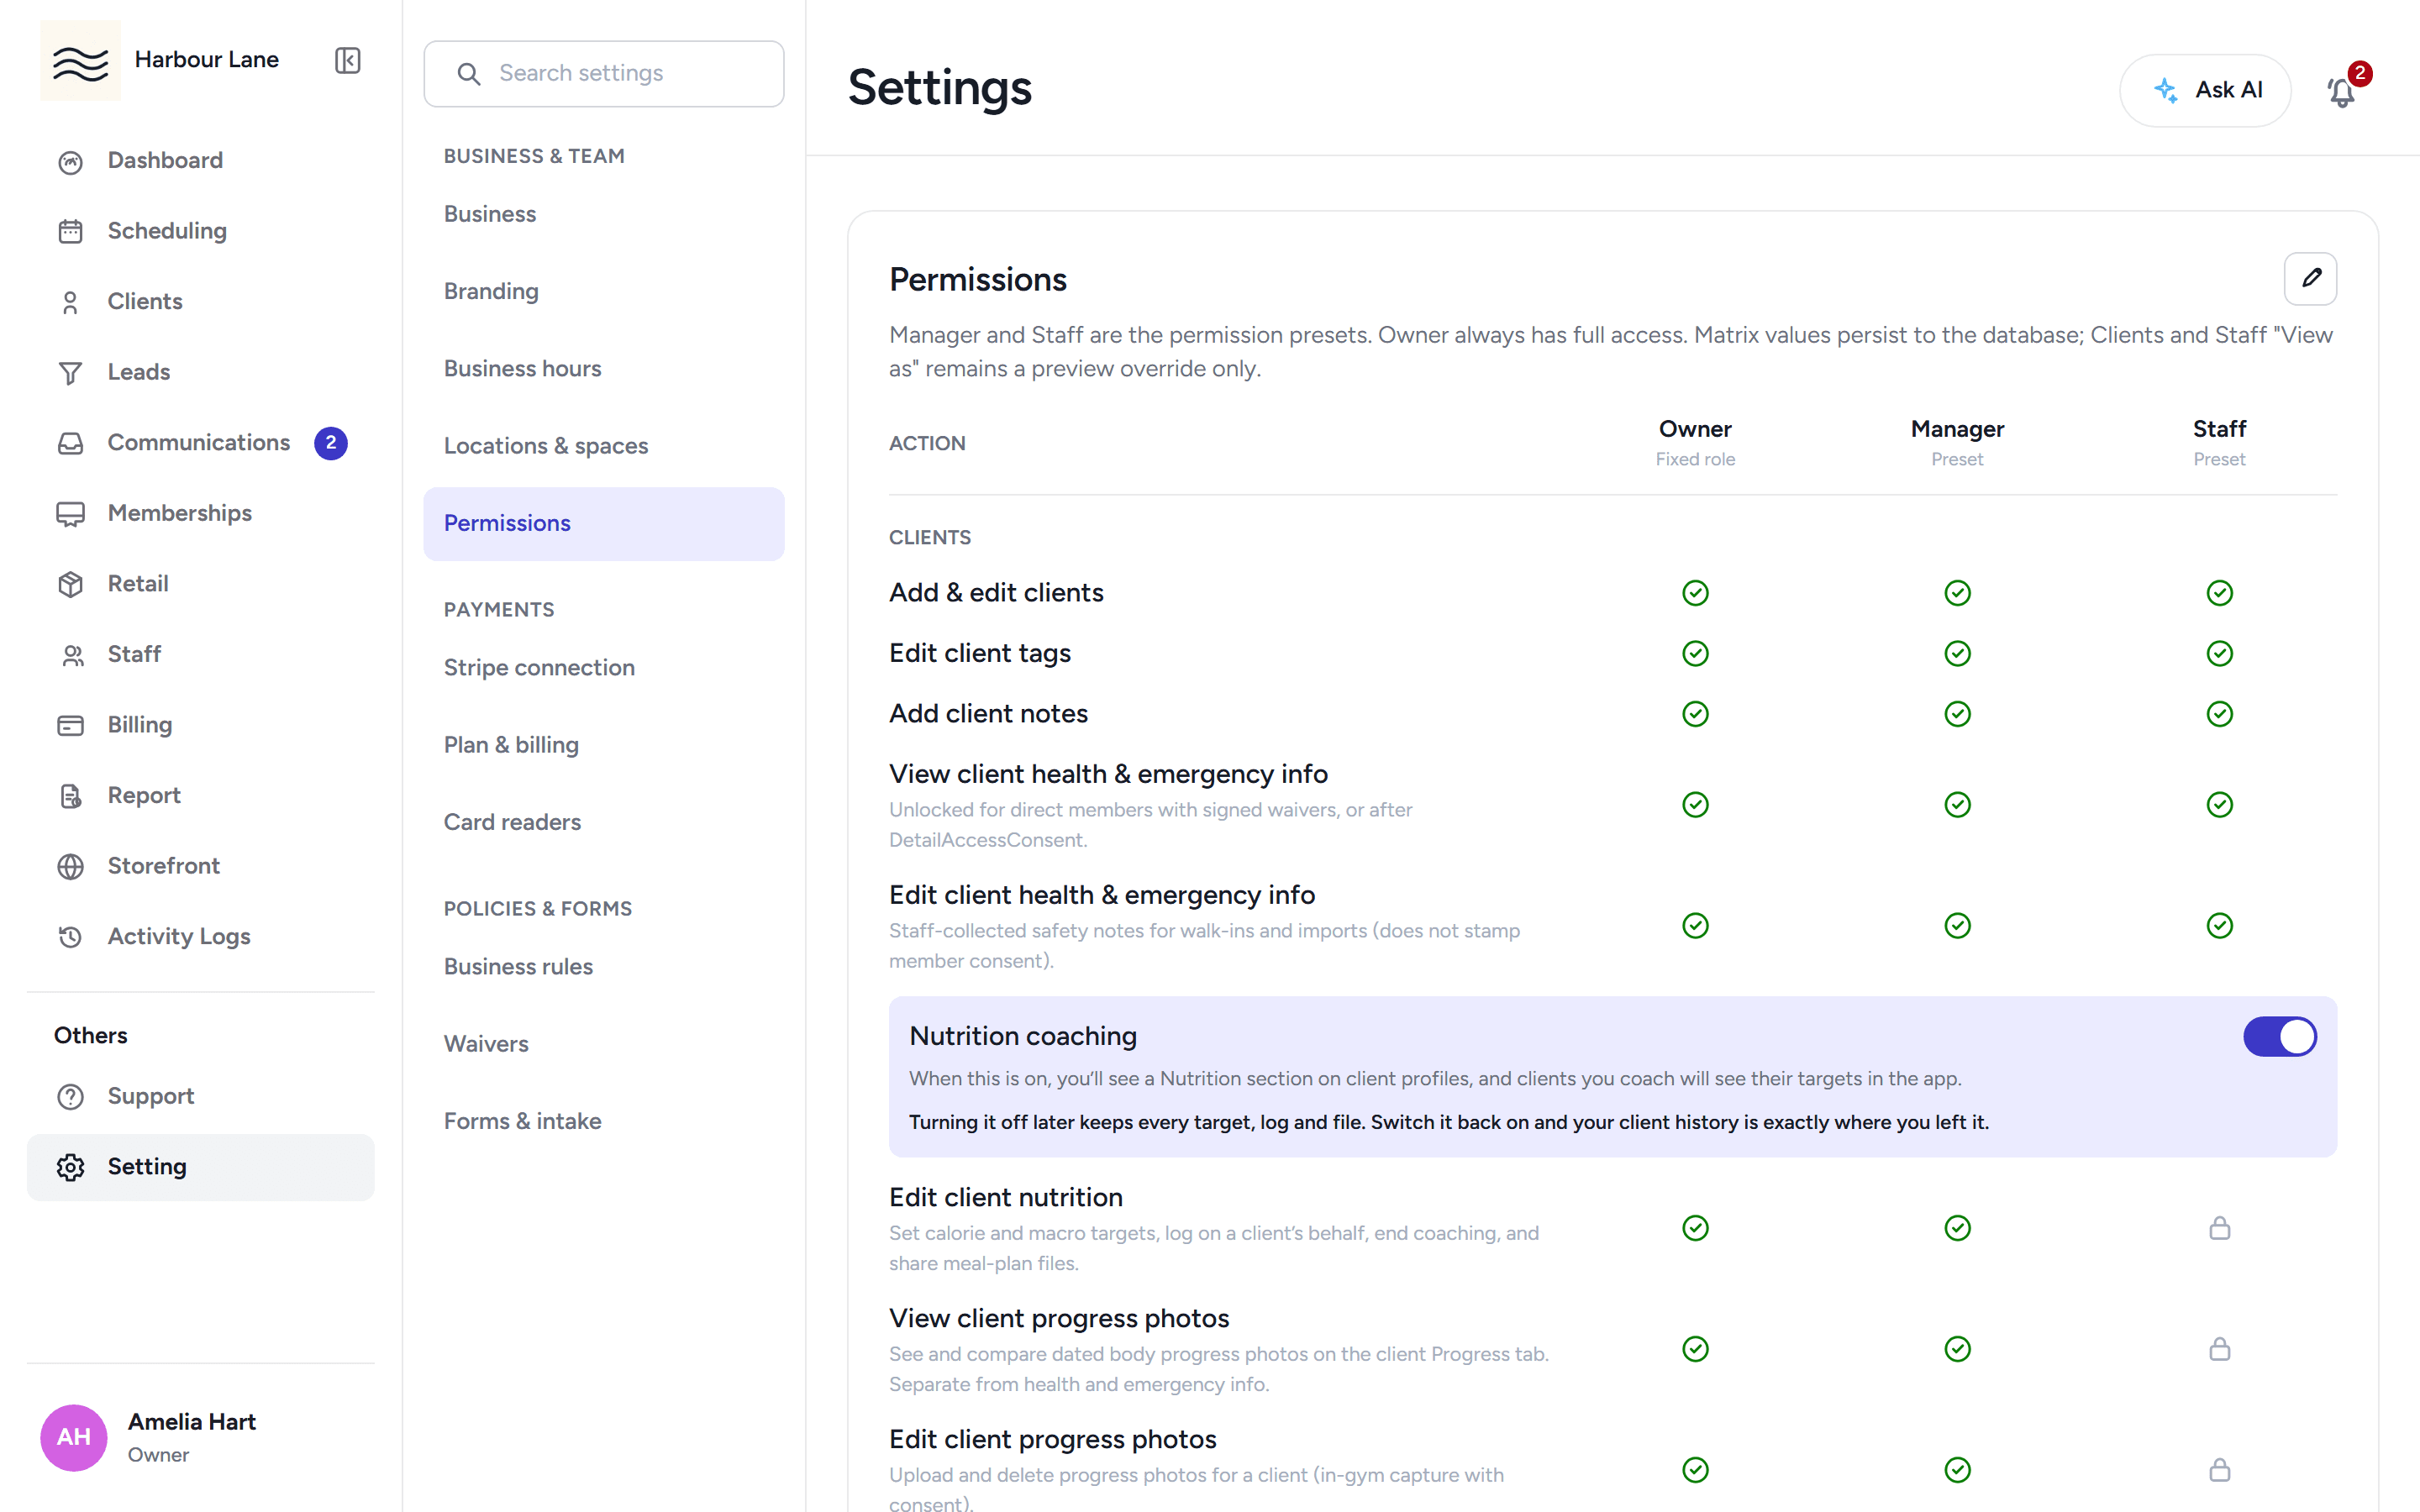Click the Clients person icon
The width and height of the screenshot is (2420, 1512).
[x=70, y=302]
